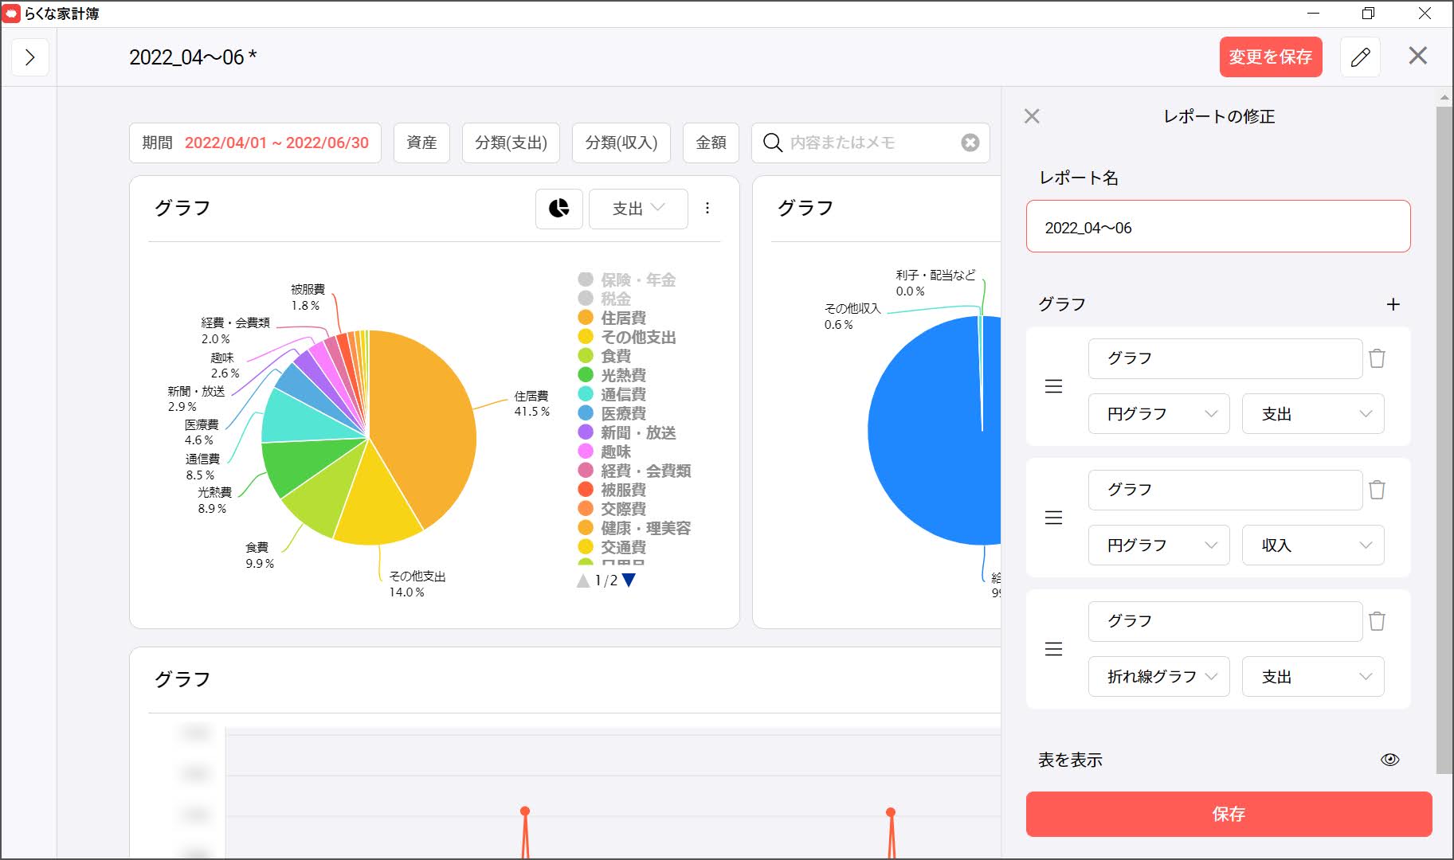1454x860 pixels.
Task: Open the first 円グラフ chart type dropdown
Action: [x=1159, y=414]
